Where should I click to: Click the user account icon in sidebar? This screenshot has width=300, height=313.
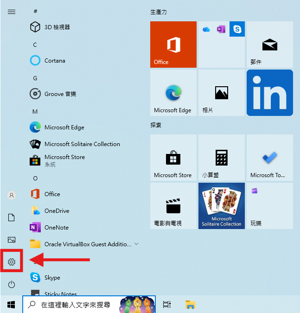coord(12,195)
